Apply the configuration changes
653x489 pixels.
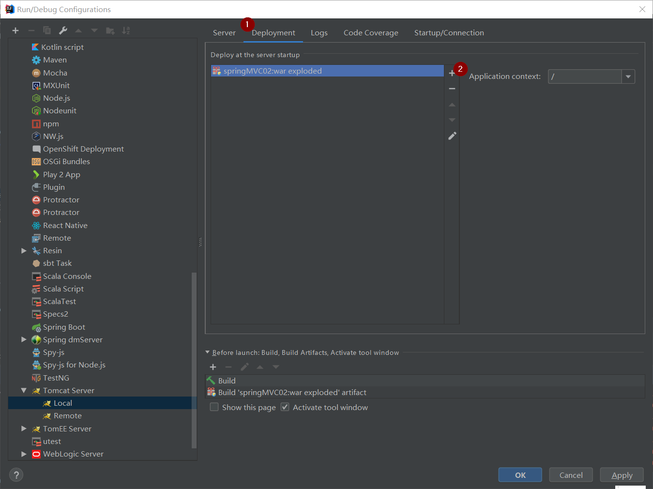[622, 475]
